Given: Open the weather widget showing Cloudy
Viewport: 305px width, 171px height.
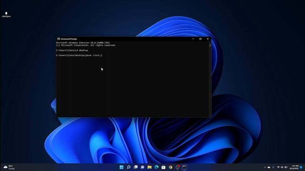Looking at the screenshot, I should point(9,167).
